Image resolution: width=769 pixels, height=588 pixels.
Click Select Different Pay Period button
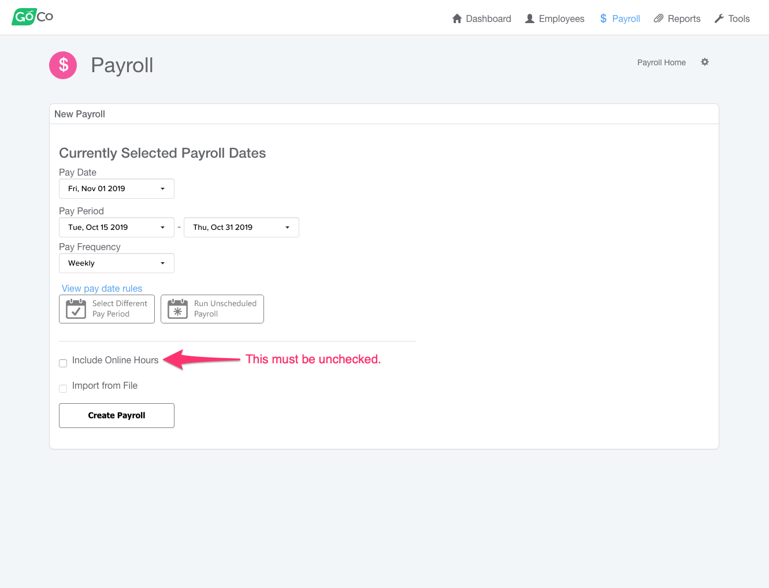click(107, 309)
